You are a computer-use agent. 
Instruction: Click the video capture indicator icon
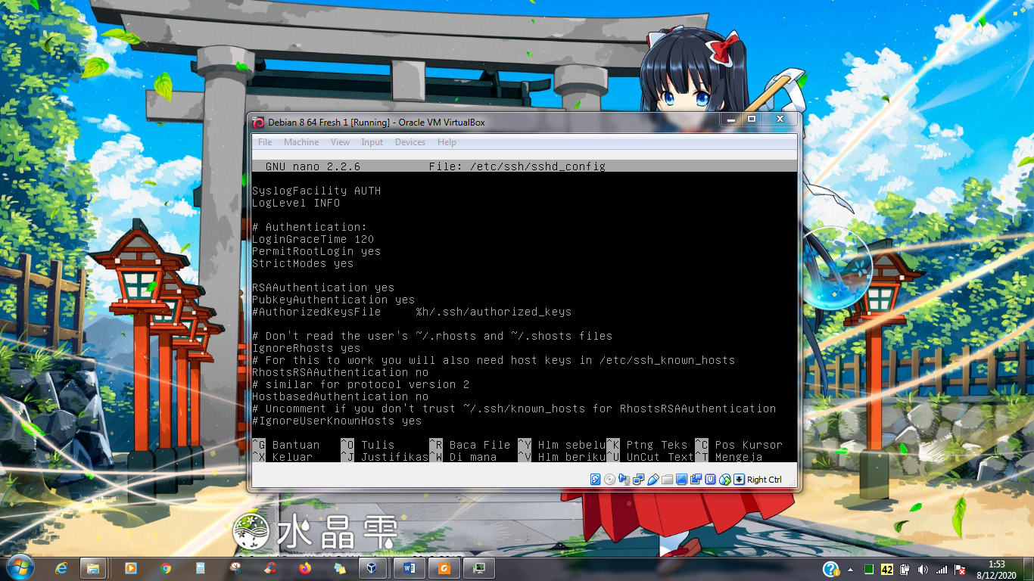[696, 480]
